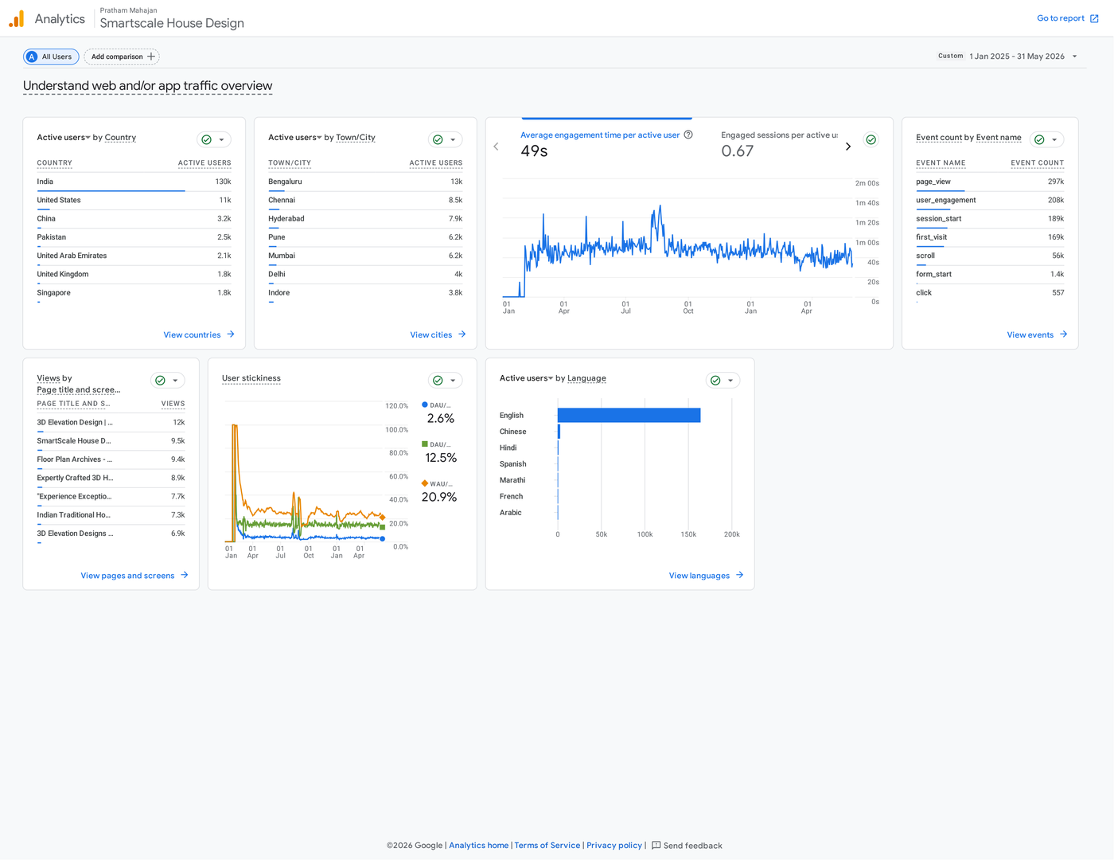Click the page_view row in Event count table
The image size is (1114, 860).
990,182
